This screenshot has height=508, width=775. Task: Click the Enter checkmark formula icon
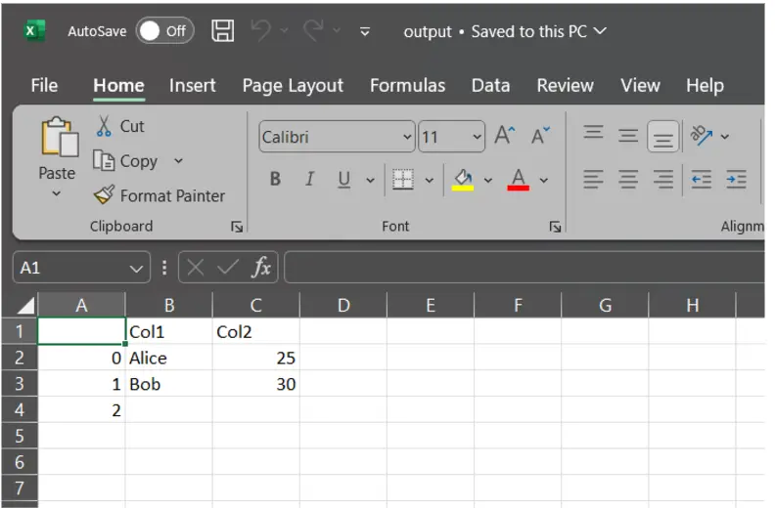click(x=228, y=268)
